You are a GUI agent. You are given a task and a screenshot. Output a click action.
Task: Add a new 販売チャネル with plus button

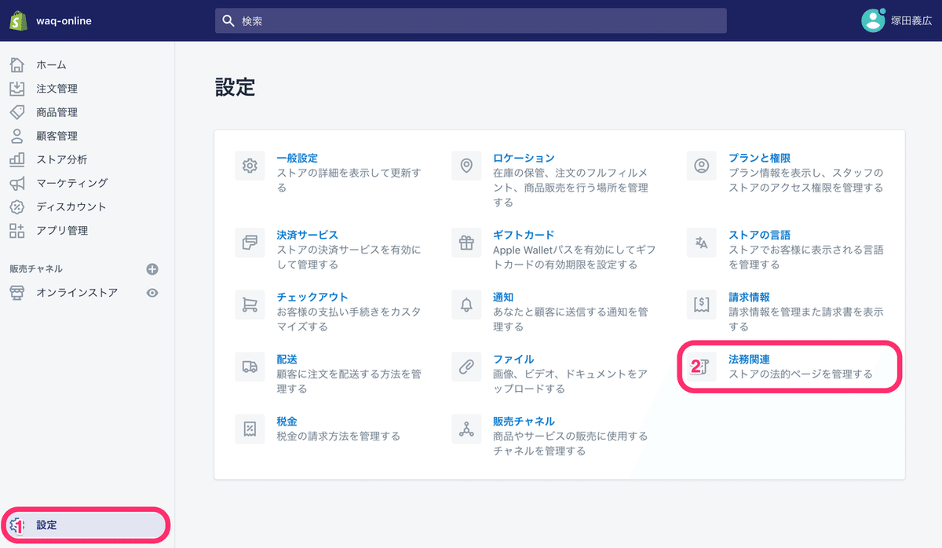coord(151,269)
